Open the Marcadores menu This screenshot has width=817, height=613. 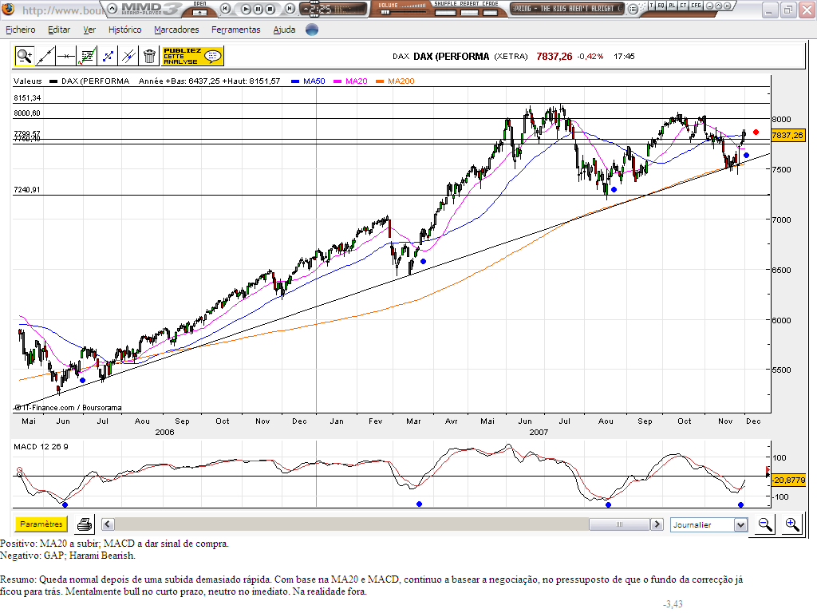coord(176,30)
